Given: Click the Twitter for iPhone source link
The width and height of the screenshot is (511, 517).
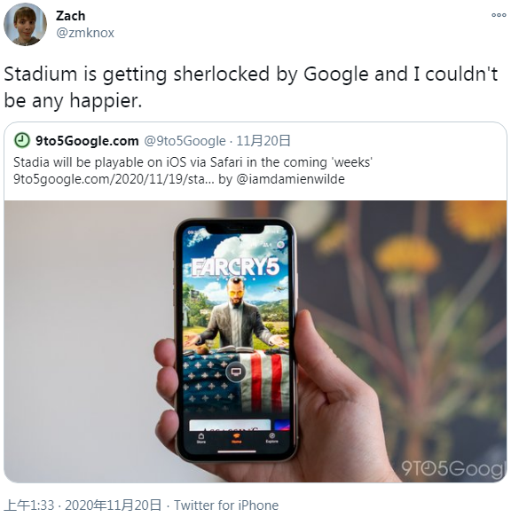Looking at the screenshot, I should point(226,505).
